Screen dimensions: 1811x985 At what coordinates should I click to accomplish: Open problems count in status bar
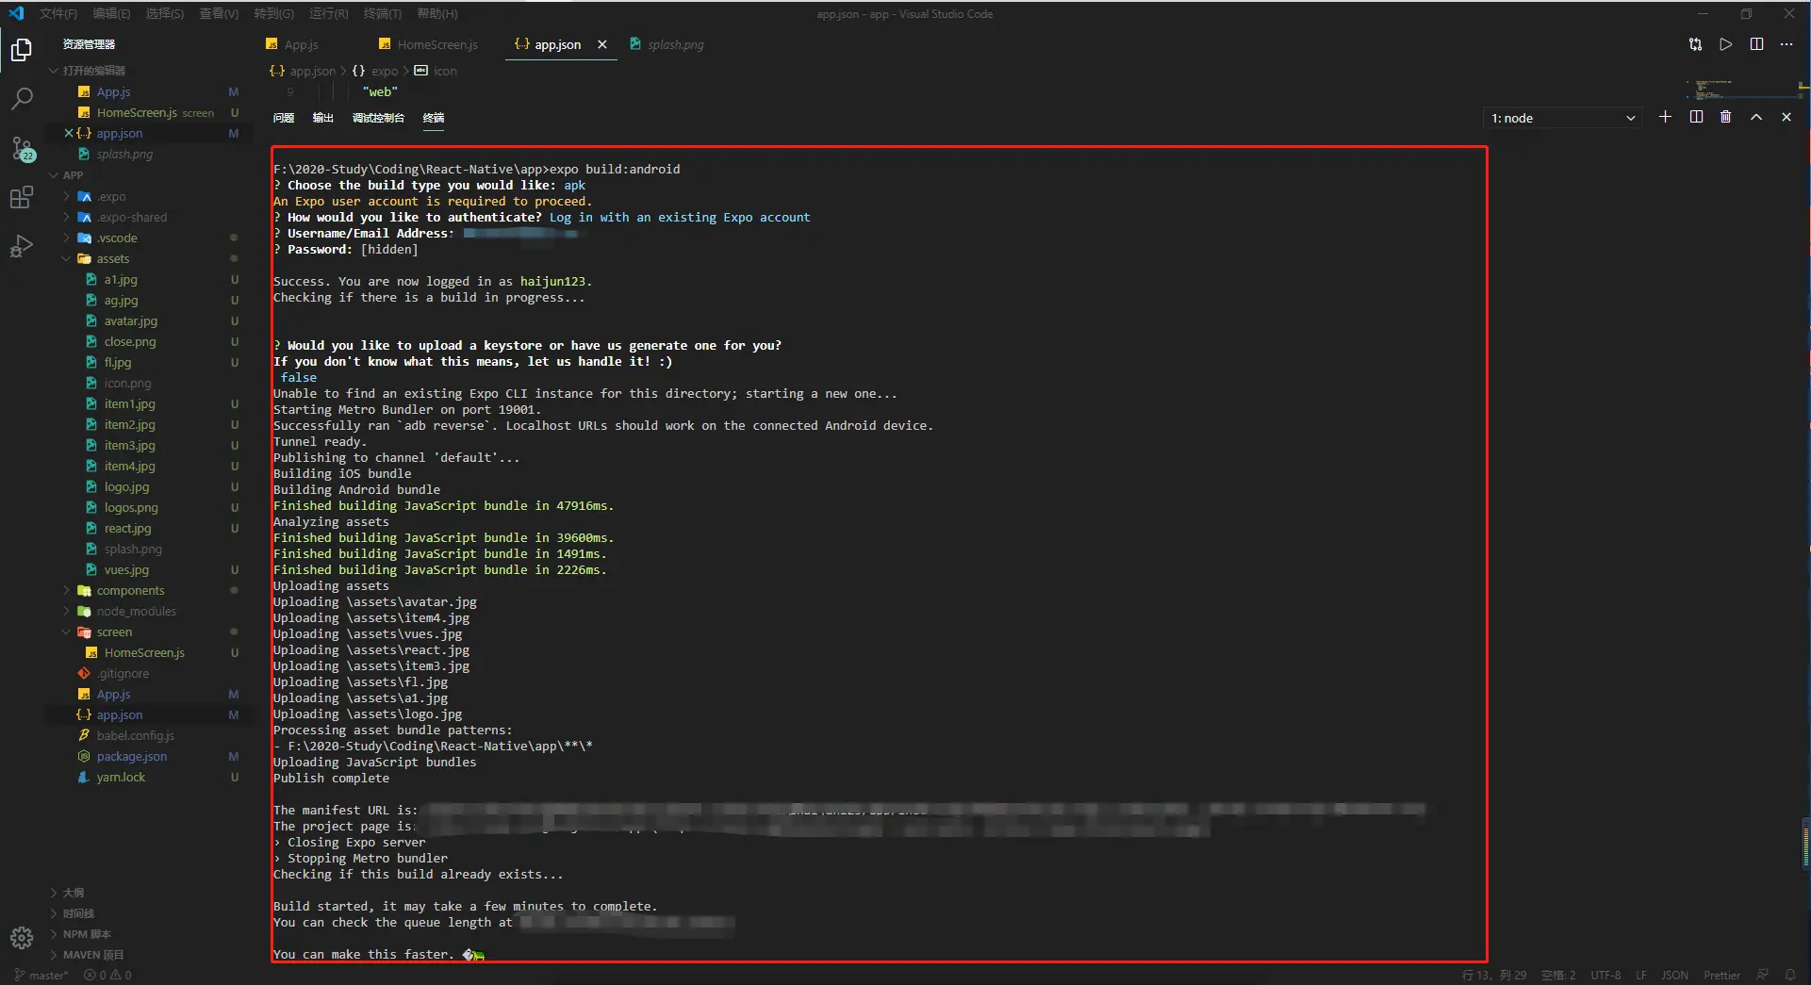(x=107, y=976)
